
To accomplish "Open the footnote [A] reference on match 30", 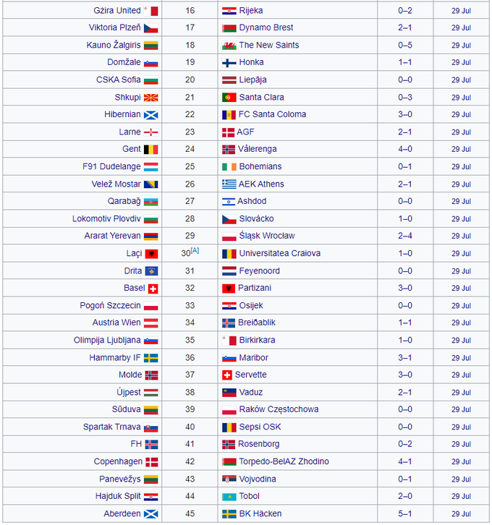I will (x=195, y=250).
